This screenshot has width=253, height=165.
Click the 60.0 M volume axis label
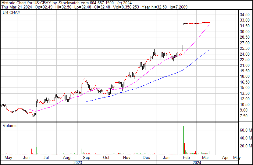245,130
